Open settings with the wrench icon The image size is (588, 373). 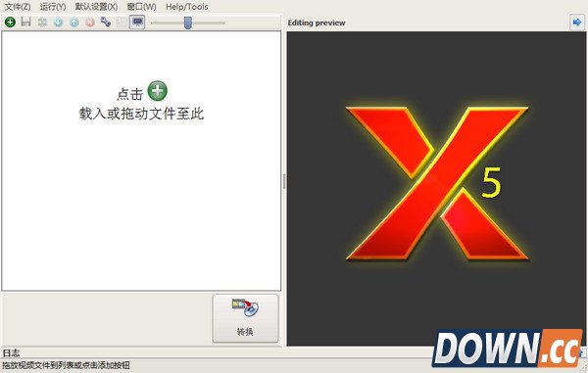[x=106, y=23]
